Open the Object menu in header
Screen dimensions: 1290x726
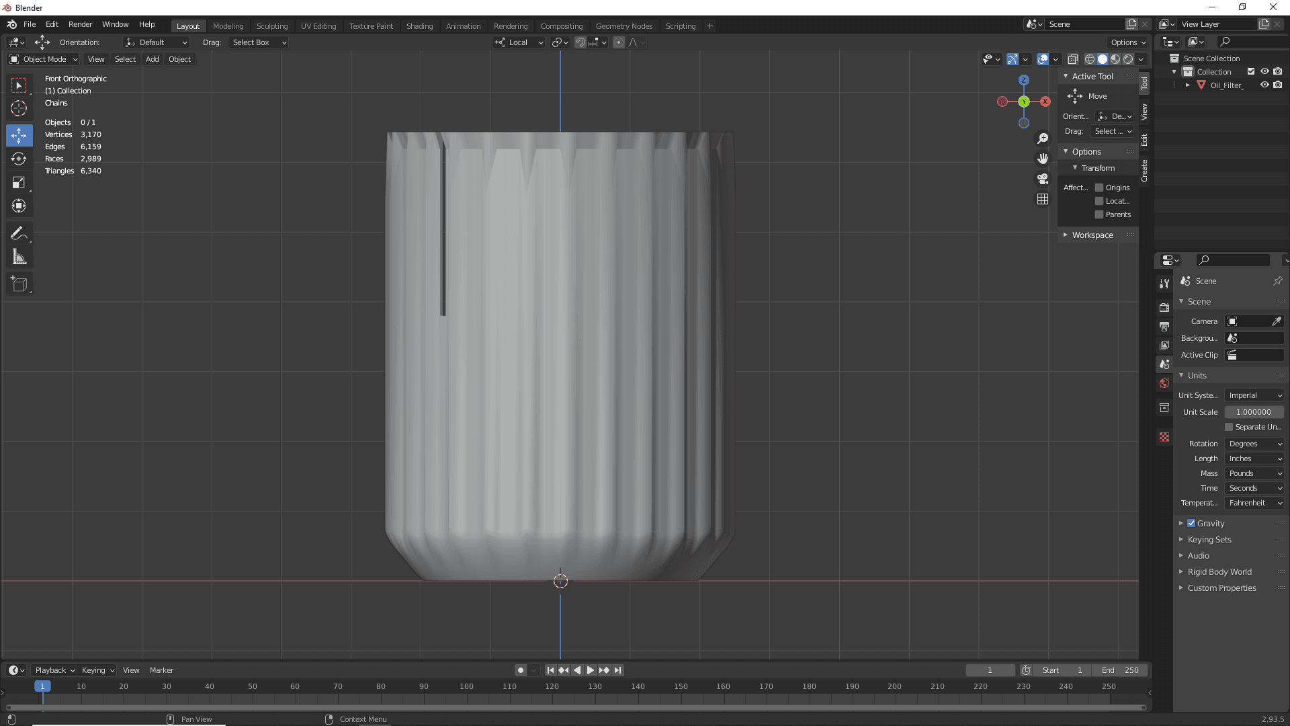(x=179, y=58)
